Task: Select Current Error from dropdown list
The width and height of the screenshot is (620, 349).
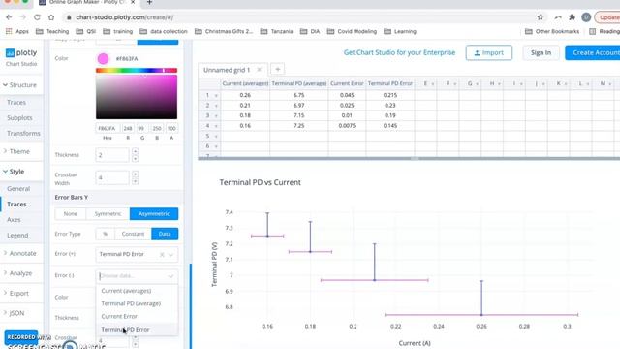Action: [x=137, y=316]
